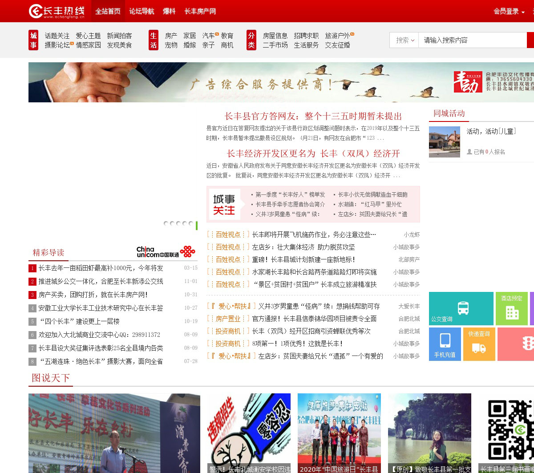
Task: Open the 同城活动 house thumbnail
Action: pos(444,142)
